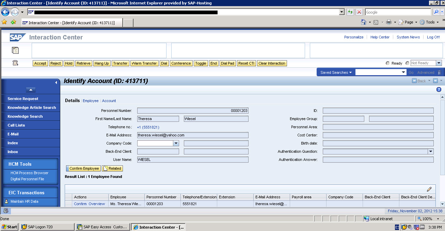Click the E-Mail Address input field

193,135
